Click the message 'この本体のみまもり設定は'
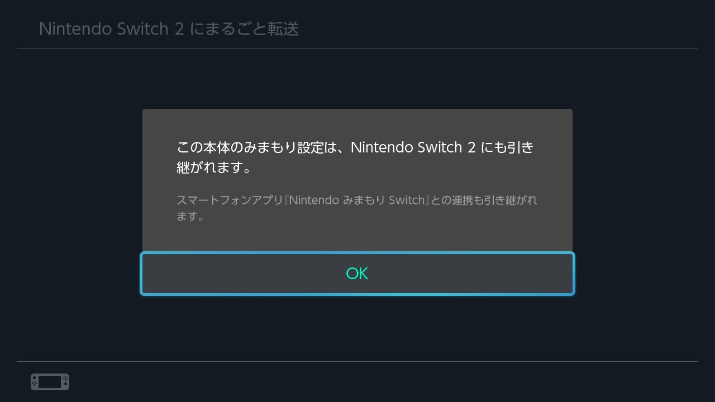Viewport: 715px width, 402px height. pyautogui.click(x=258, y=147)
